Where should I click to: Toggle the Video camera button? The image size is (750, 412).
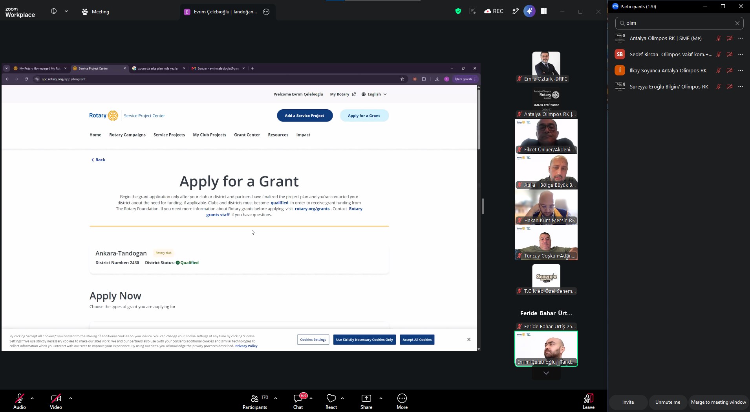[x=56, y=401]
